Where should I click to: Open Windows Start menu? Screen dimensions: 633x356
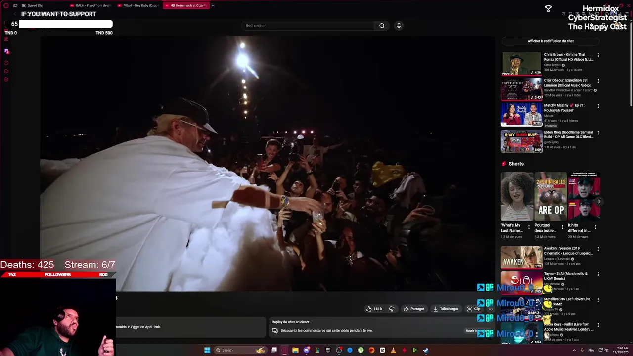(x=207, y=350)
